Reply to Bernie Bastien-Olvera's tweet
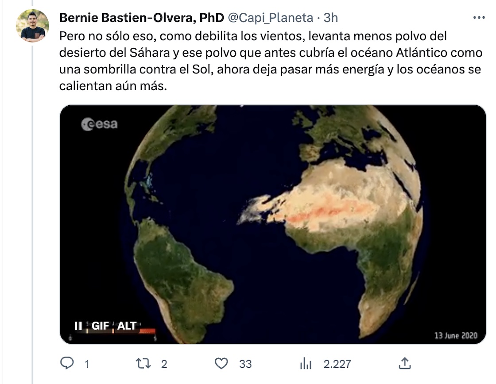This screenshot has height=384, width=496. 67,364
